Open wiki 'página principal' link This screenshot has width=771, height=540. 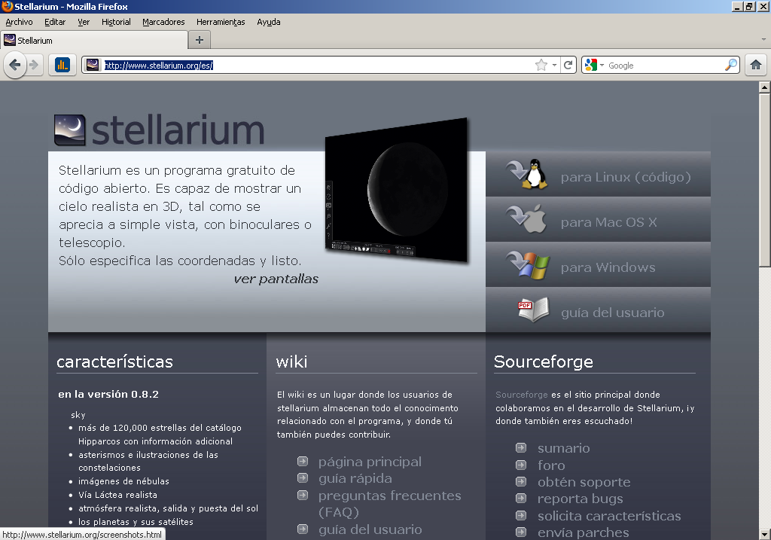370,462
